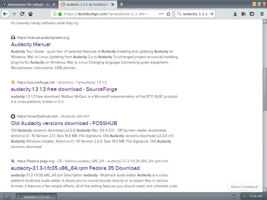Reload the current page
This screenshot has width=267, height=200.
[x=22, y=14]
